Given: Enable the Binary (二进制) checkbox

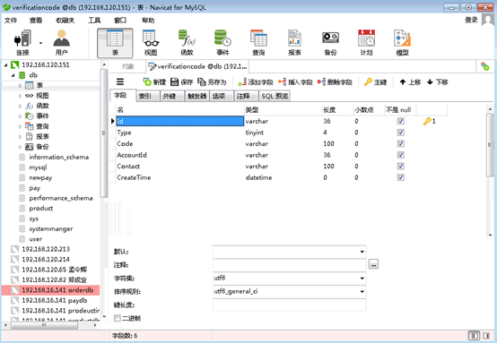Looking at the screenshot, I should (118, 318).
